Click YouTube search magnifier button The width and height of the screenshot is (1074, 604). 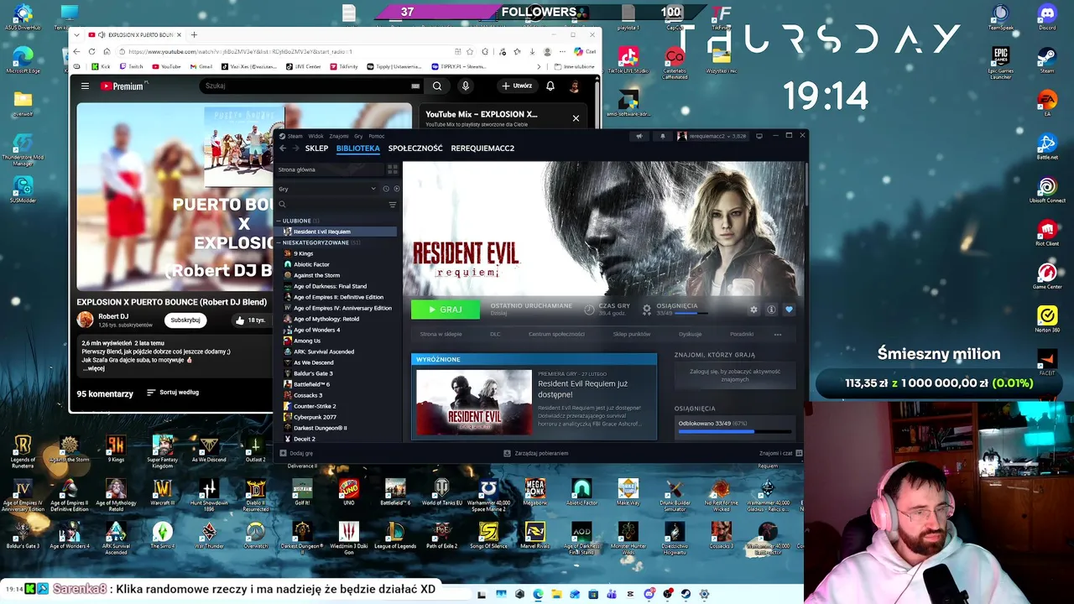[x=437, y=86]
